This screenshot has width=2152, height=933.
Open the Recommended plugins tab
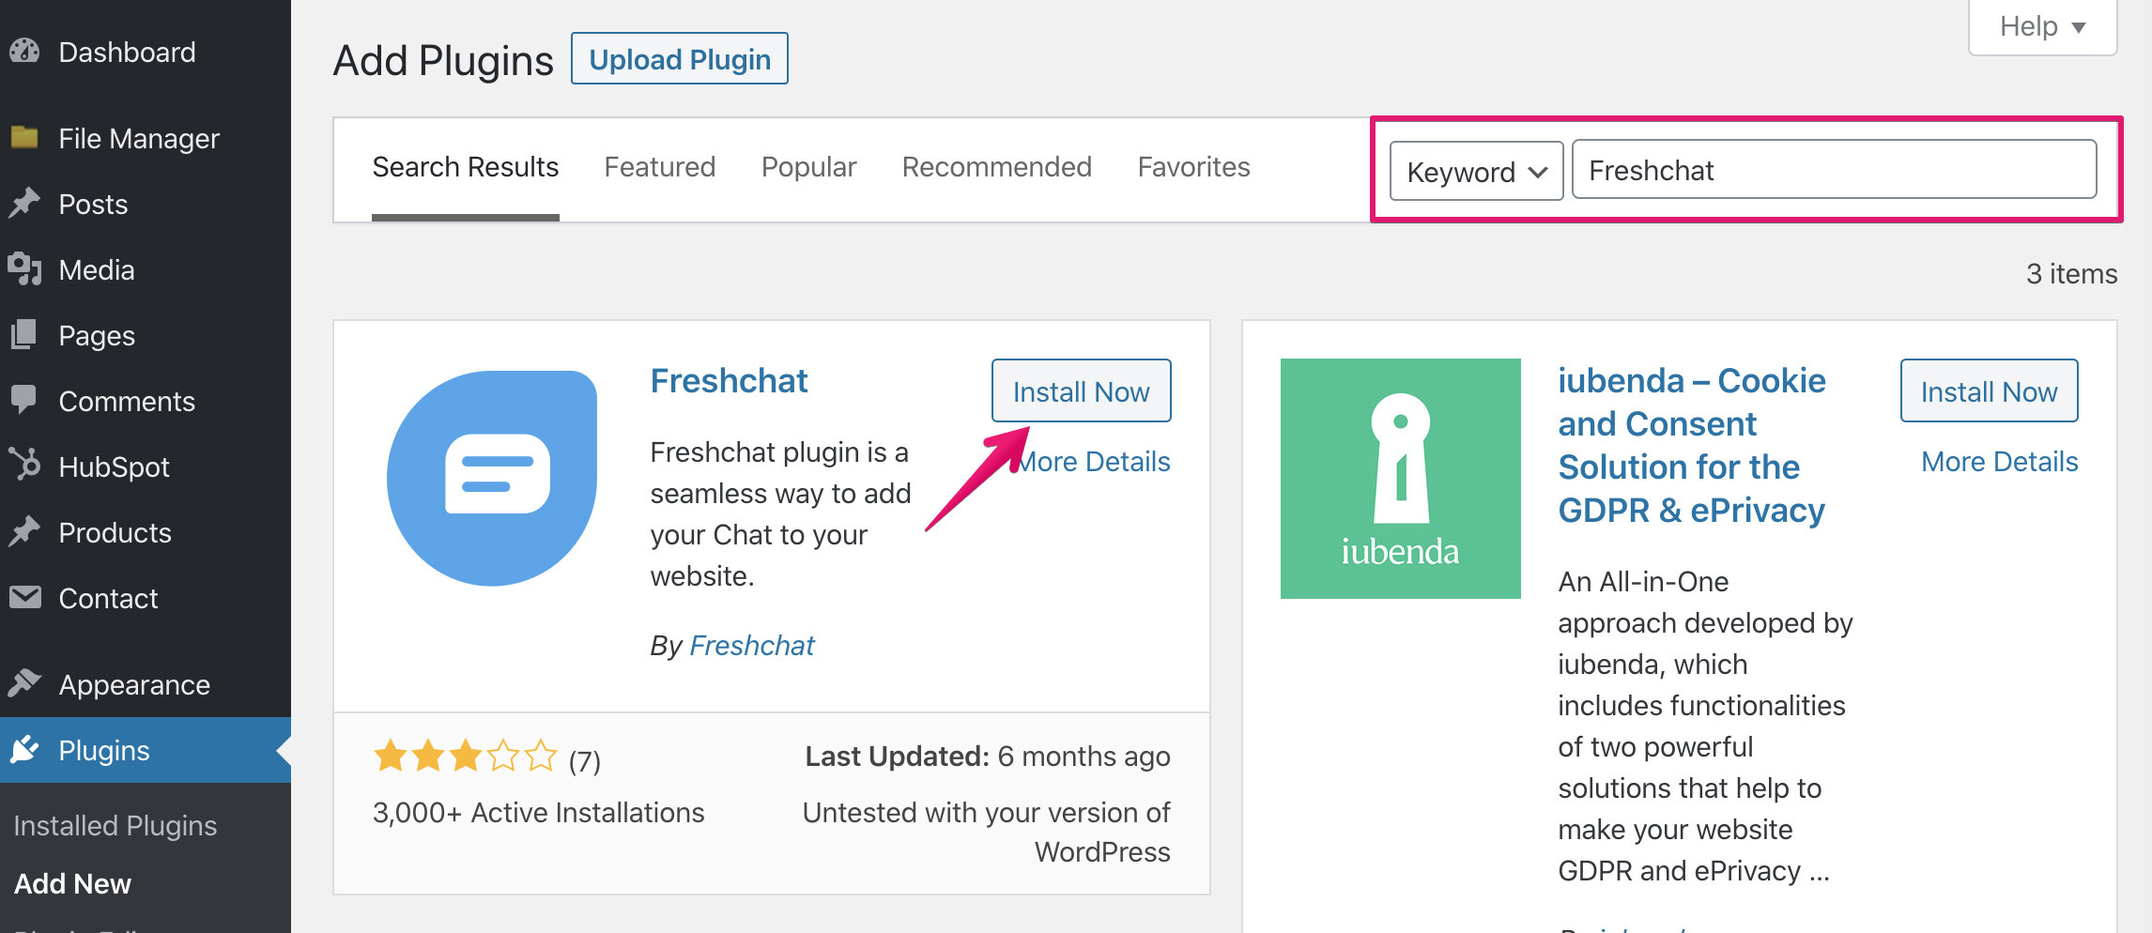(x=997, y=167)
